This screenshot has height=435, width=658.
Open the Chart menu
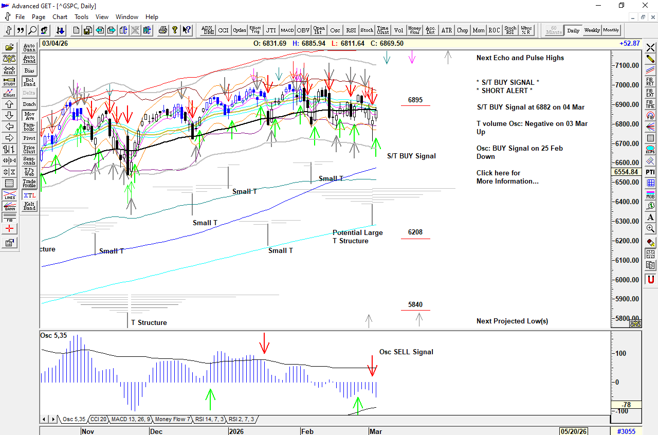pyautogui.click(x=60, y=17)
